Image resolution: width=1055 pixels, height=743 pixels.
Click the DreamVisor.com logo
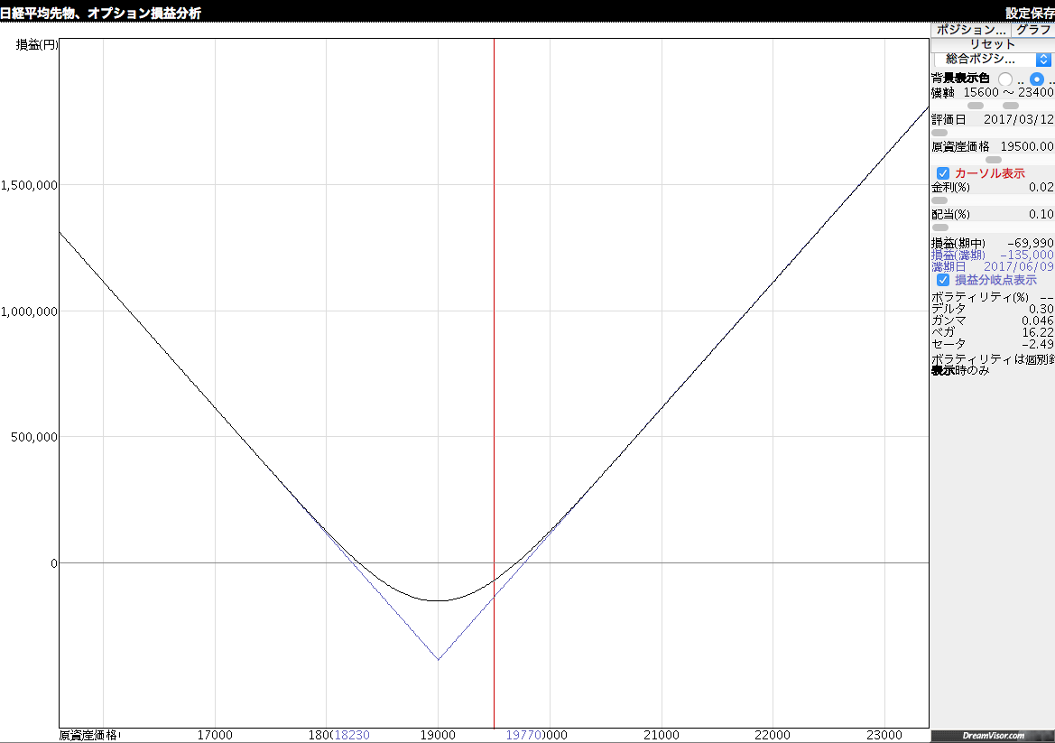click(993, 736)
